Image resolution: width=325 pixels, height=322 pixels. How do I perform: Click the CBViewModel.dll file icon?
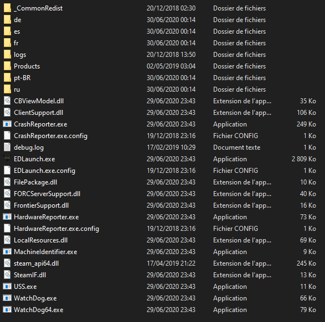7,101
